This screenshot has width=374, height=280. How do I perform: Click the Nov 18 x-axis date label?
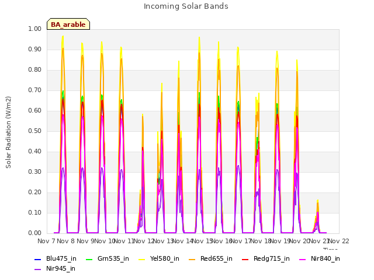point(261,241)
